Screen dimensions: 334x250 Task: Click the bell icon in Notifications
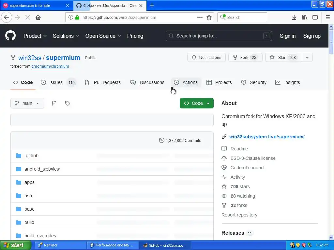pos(194,57)
